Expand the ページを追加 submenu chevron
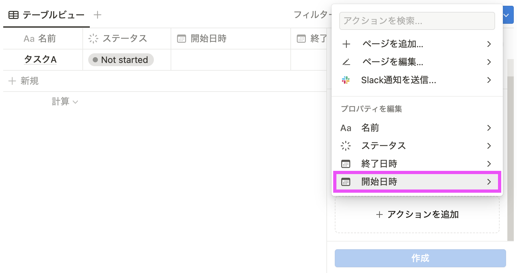517x273 pixels. (489, 44)
